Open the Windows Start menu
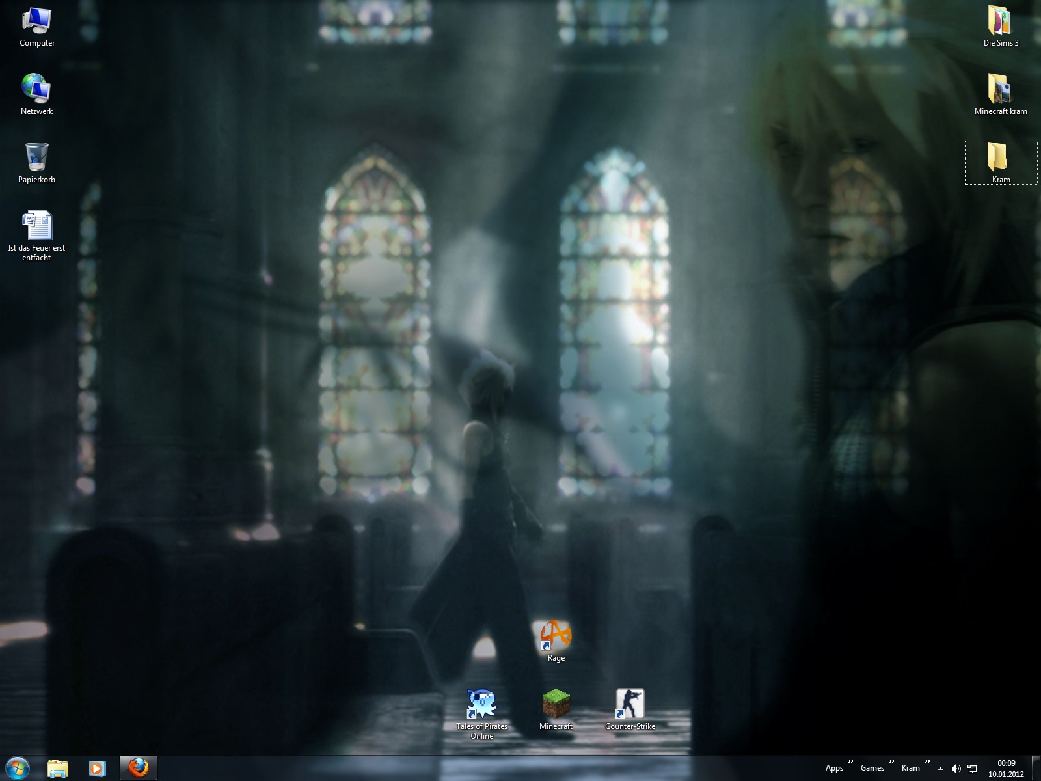This screenshot has width=1041, height=781. [x=17, y=768]
